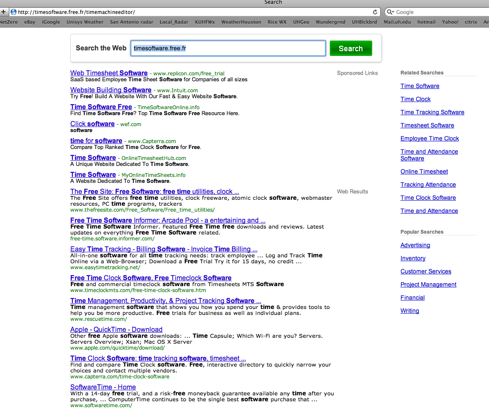
Task: Open Easy Time Tracking result link
Action: click(164, 249)
